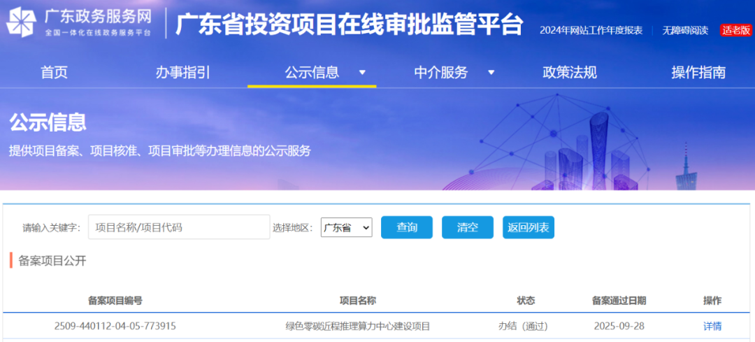Navigate to 政策法规 page
This screenshot has height=342, width=755.
570,73
